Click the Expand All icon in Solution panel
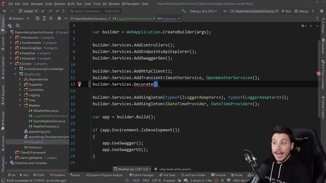This screenshot has width=326, height=183. (x=44, y=18)
